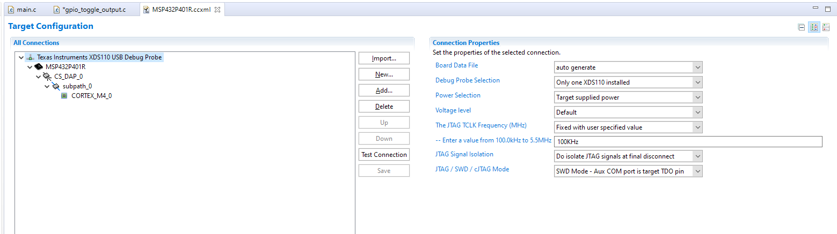The height and width of the screenshot is (234, 837).
Task: Collapse the MSP432P401R tree node
Action: pyautogui.click(x=30, y=67)
